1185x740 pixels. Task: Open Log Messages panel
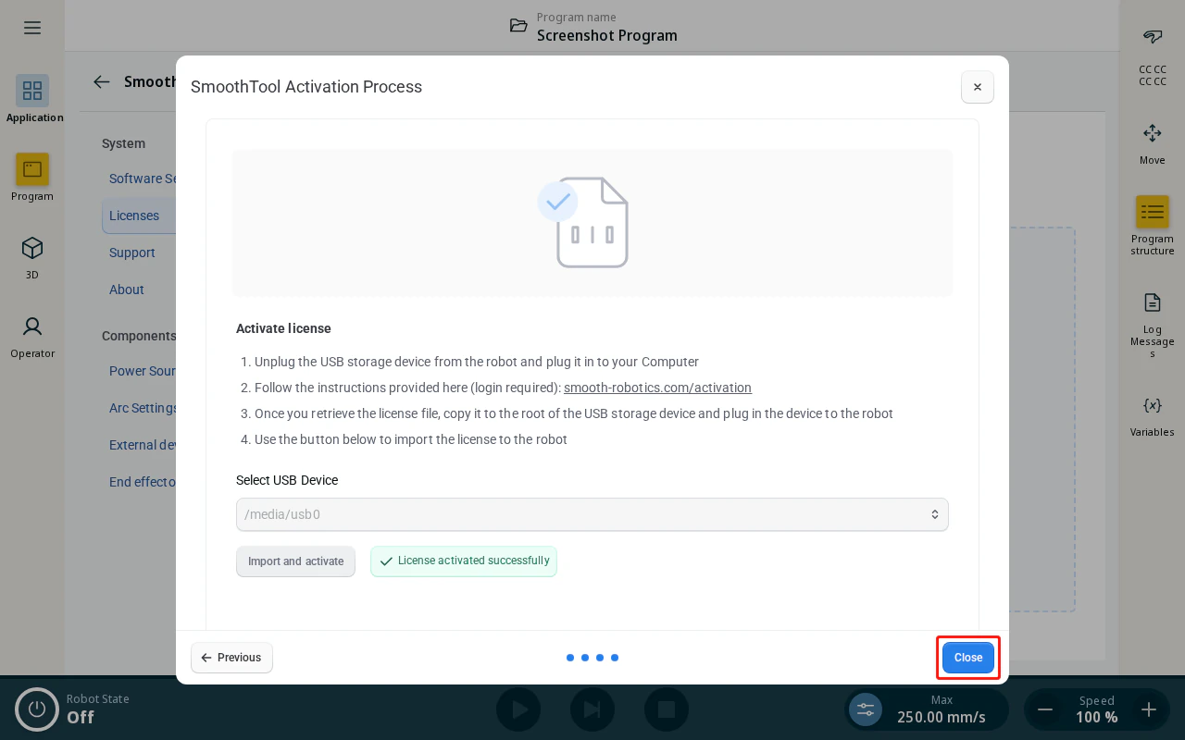(1153, 302)
